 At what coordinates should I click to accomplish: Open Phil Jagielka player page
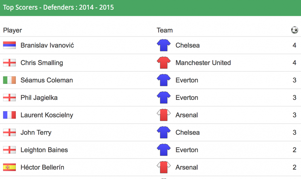pos(39,98)
